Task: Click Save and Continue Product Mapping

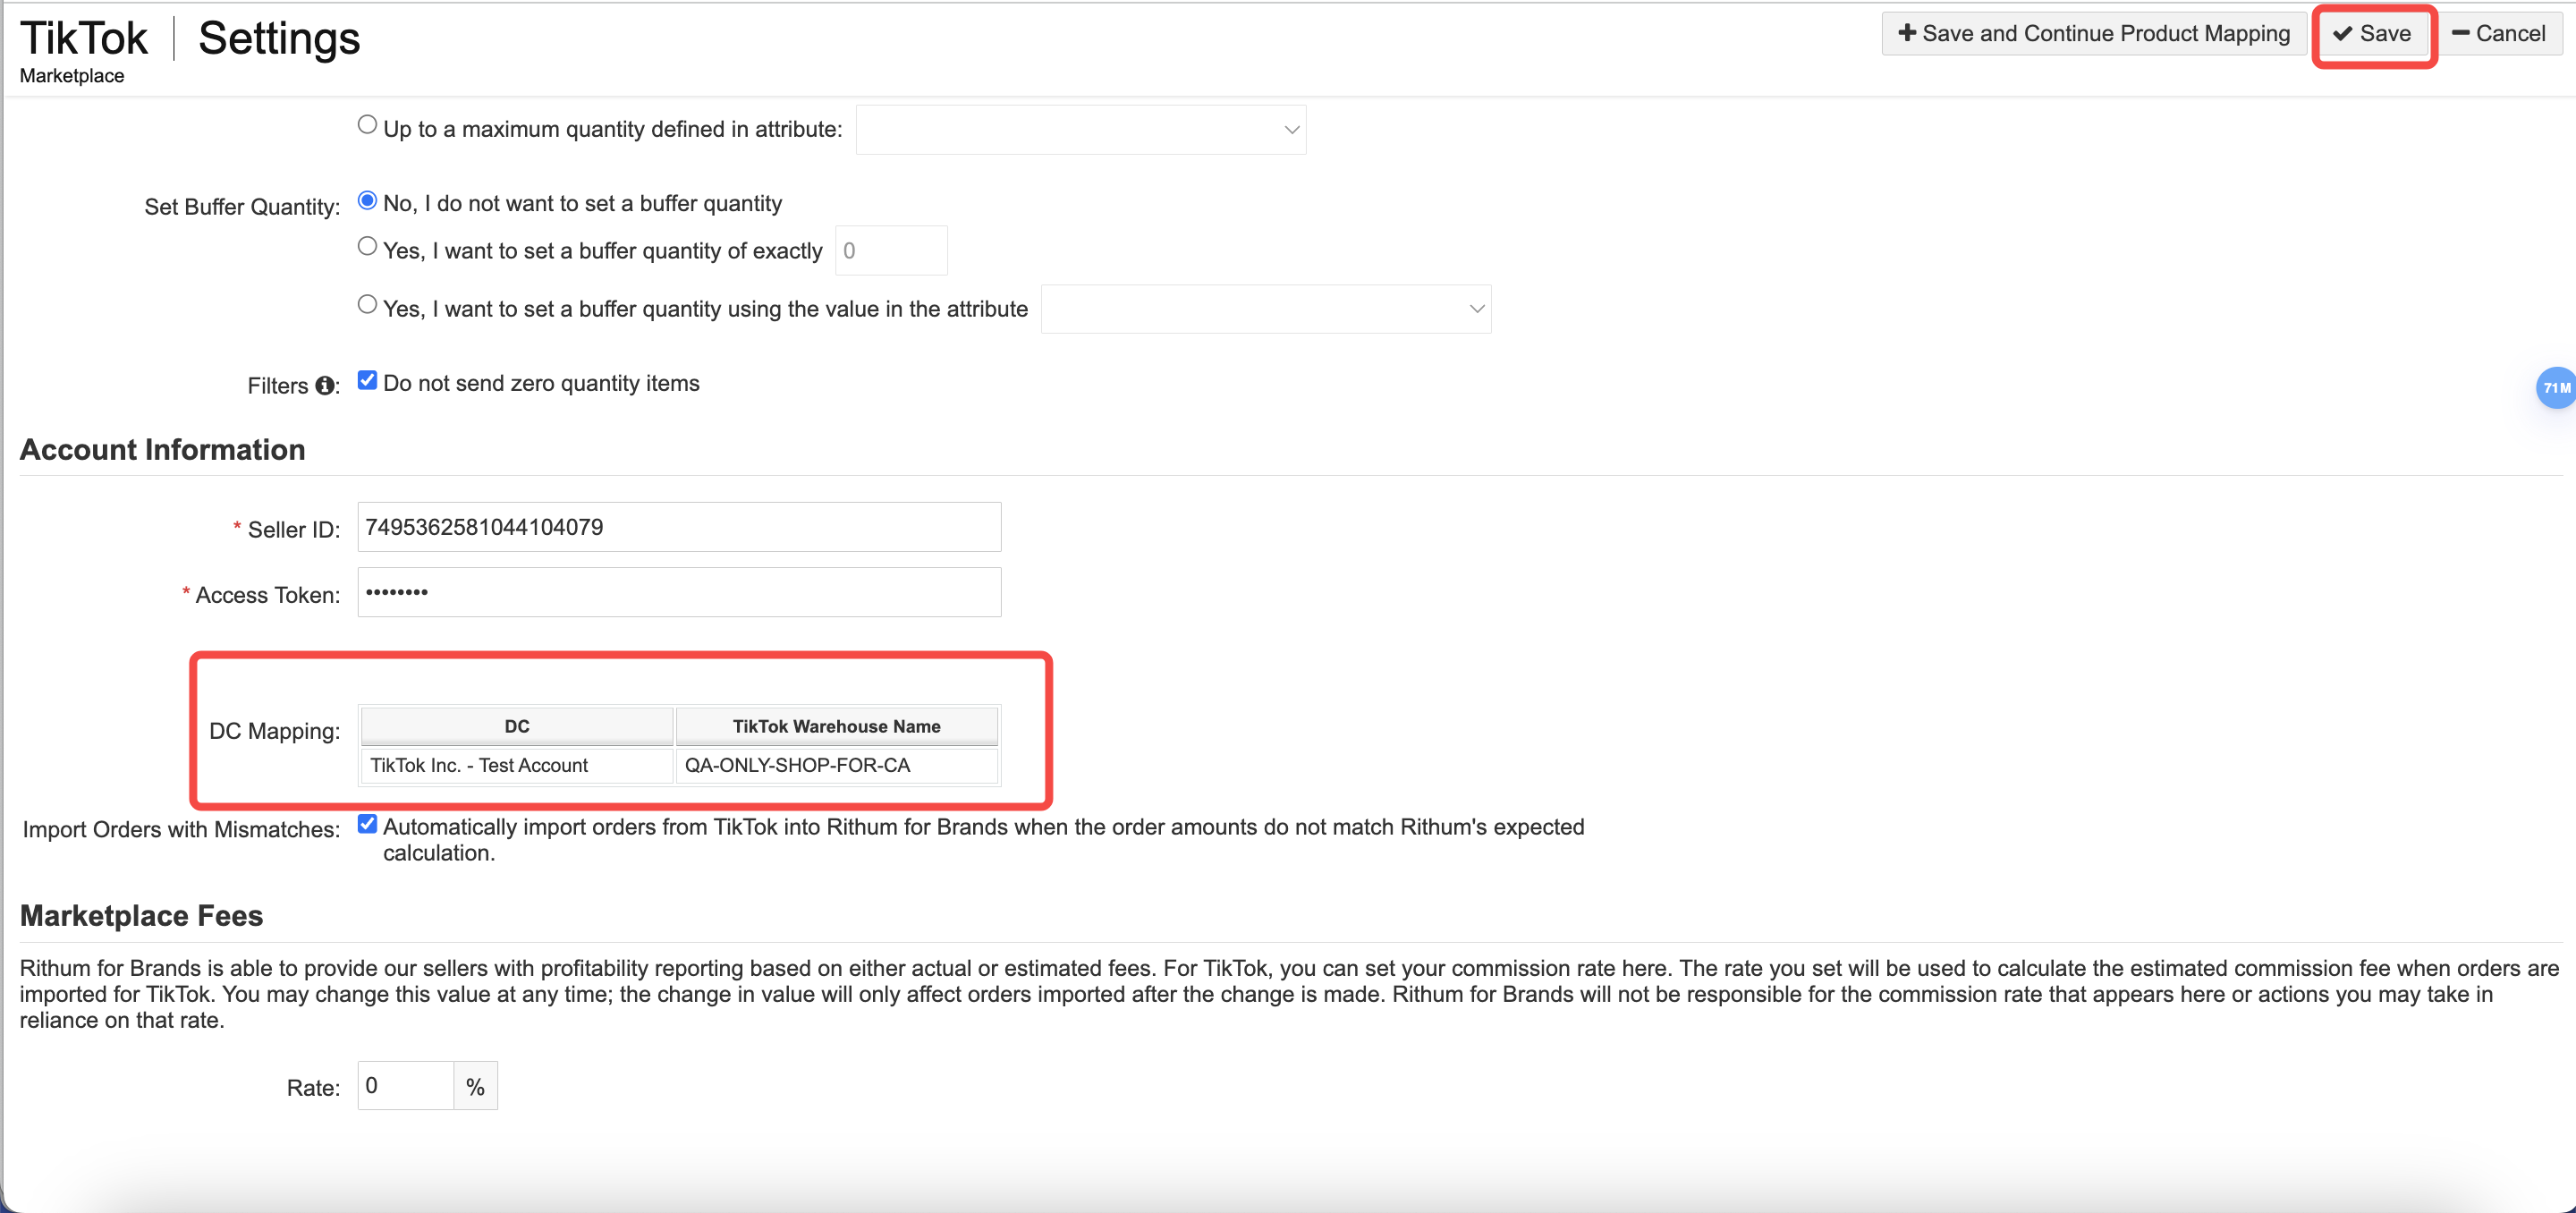Action: [x=2093, y=34]
